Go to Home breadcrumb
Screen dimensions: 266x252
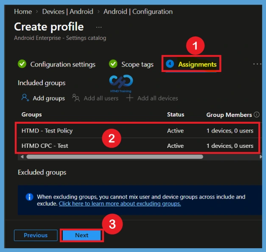[x=23, y=12]
